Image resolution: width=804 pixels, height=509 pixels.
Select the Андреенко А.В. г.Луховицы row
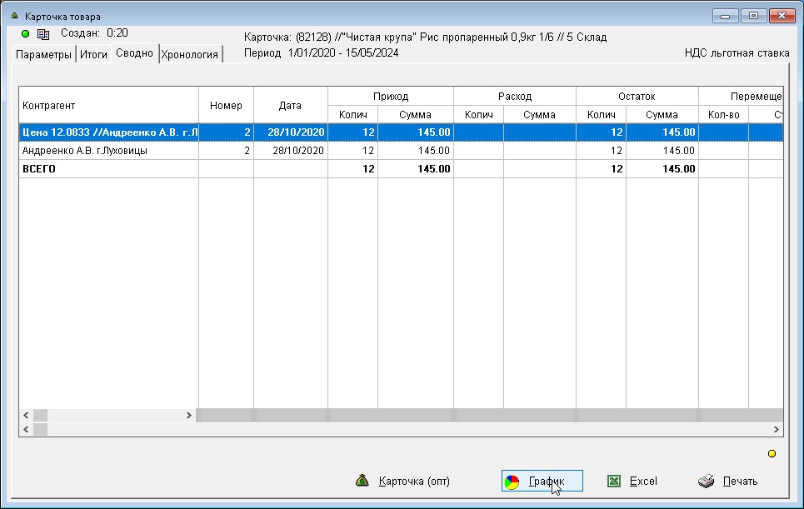pos(108,151)
